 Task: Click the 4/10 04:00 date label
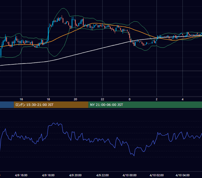[183, 175]
